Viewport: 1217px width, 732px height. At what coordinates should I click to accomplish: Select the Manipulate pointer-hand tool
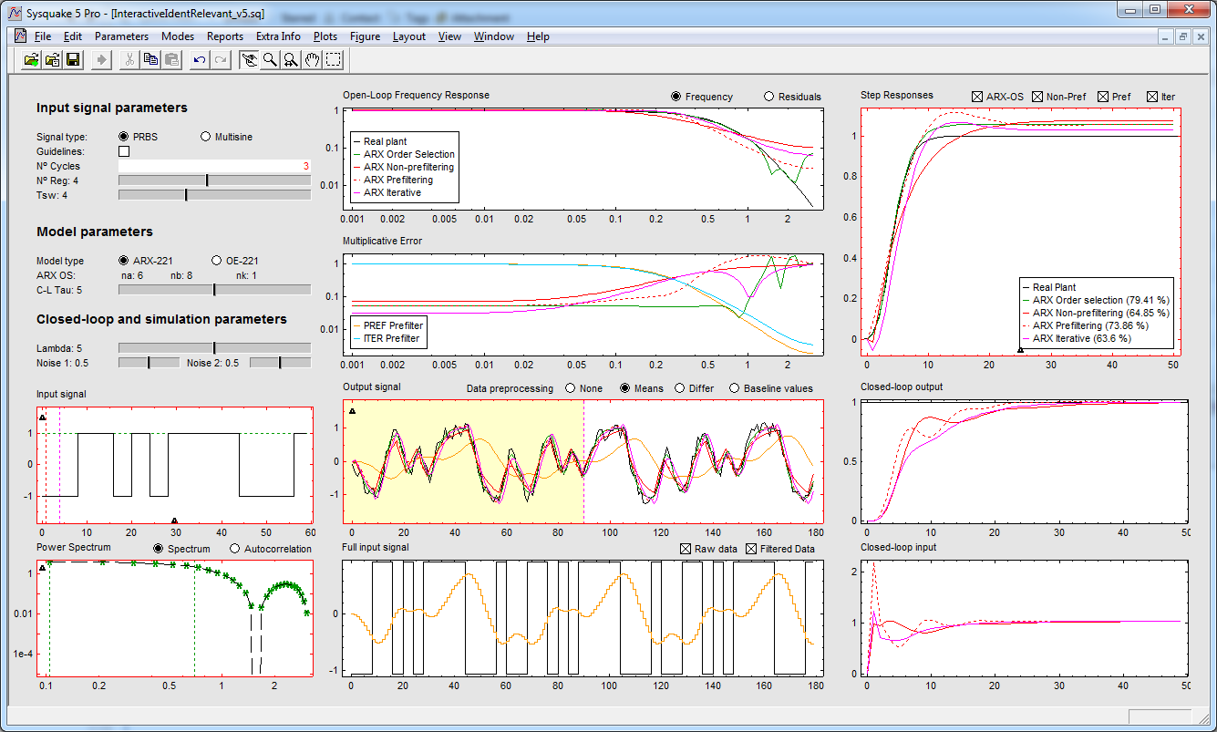[x=248, y=60]
